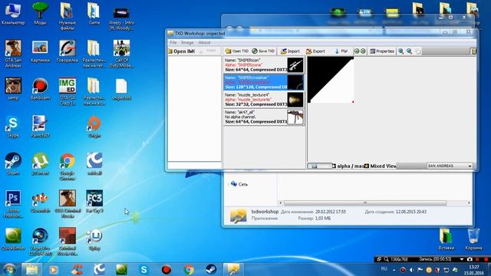Switch to alpha / mask view
The image size is (491, 276).
pos(348,166)
